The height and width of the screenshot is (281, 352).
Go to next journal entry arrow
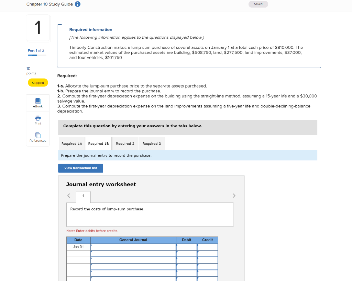coord(234,196)
